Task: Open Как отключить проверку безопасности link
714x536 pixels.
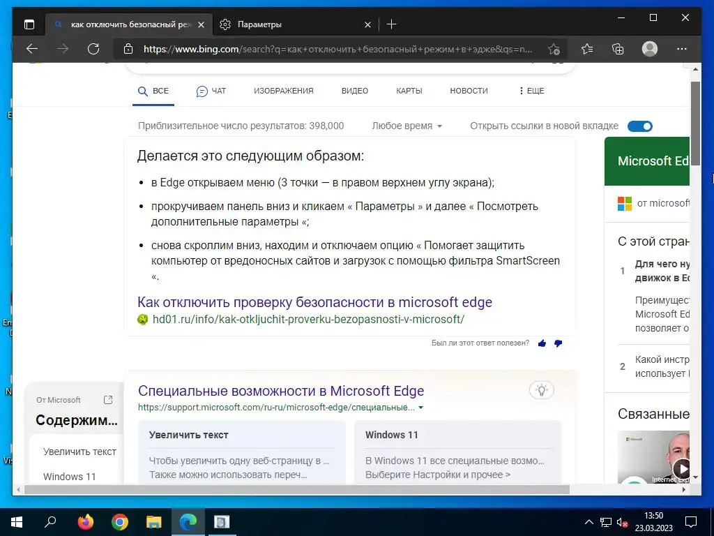Action: 314,302
